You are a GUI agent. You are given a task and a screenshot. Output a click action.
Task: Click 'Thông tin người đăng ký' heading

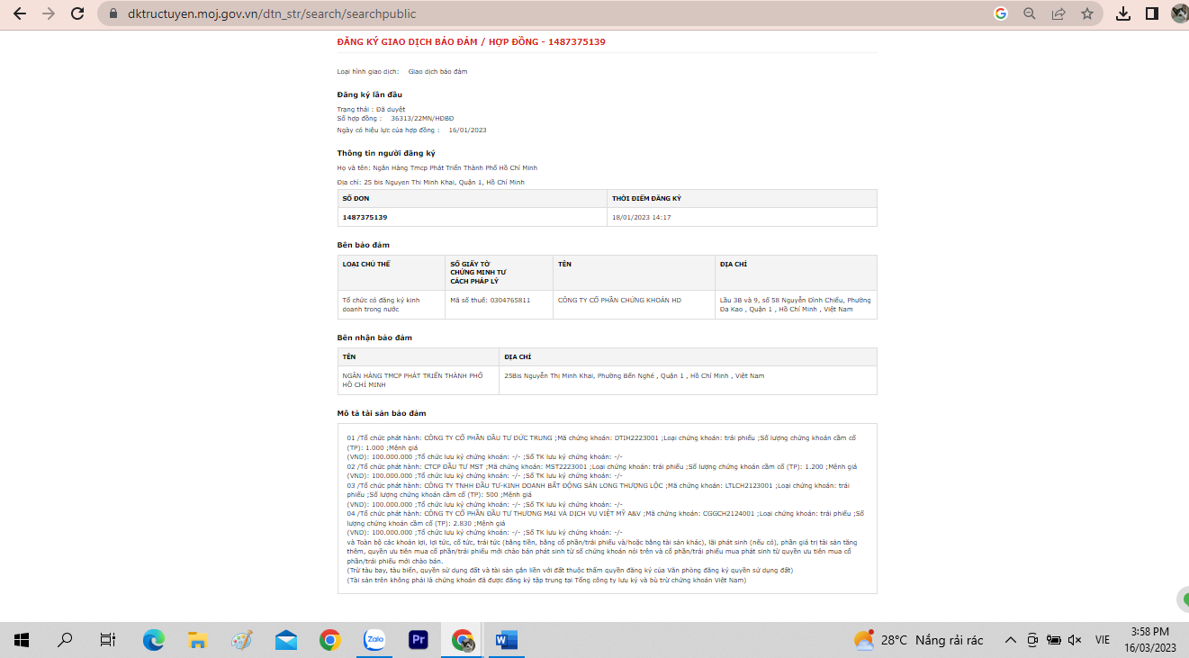[385, 153]
